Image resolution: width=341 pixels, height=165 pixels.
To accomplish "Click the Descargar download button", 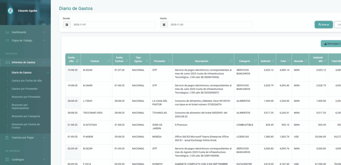I will point(331,44).
